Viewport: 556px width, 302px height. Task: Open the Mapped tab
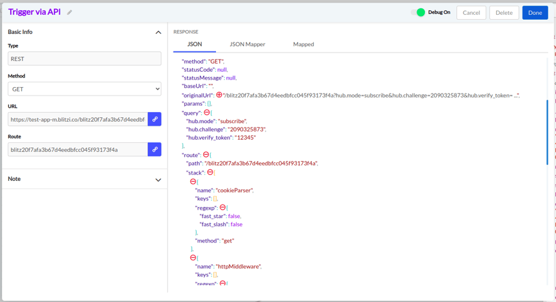303,44
